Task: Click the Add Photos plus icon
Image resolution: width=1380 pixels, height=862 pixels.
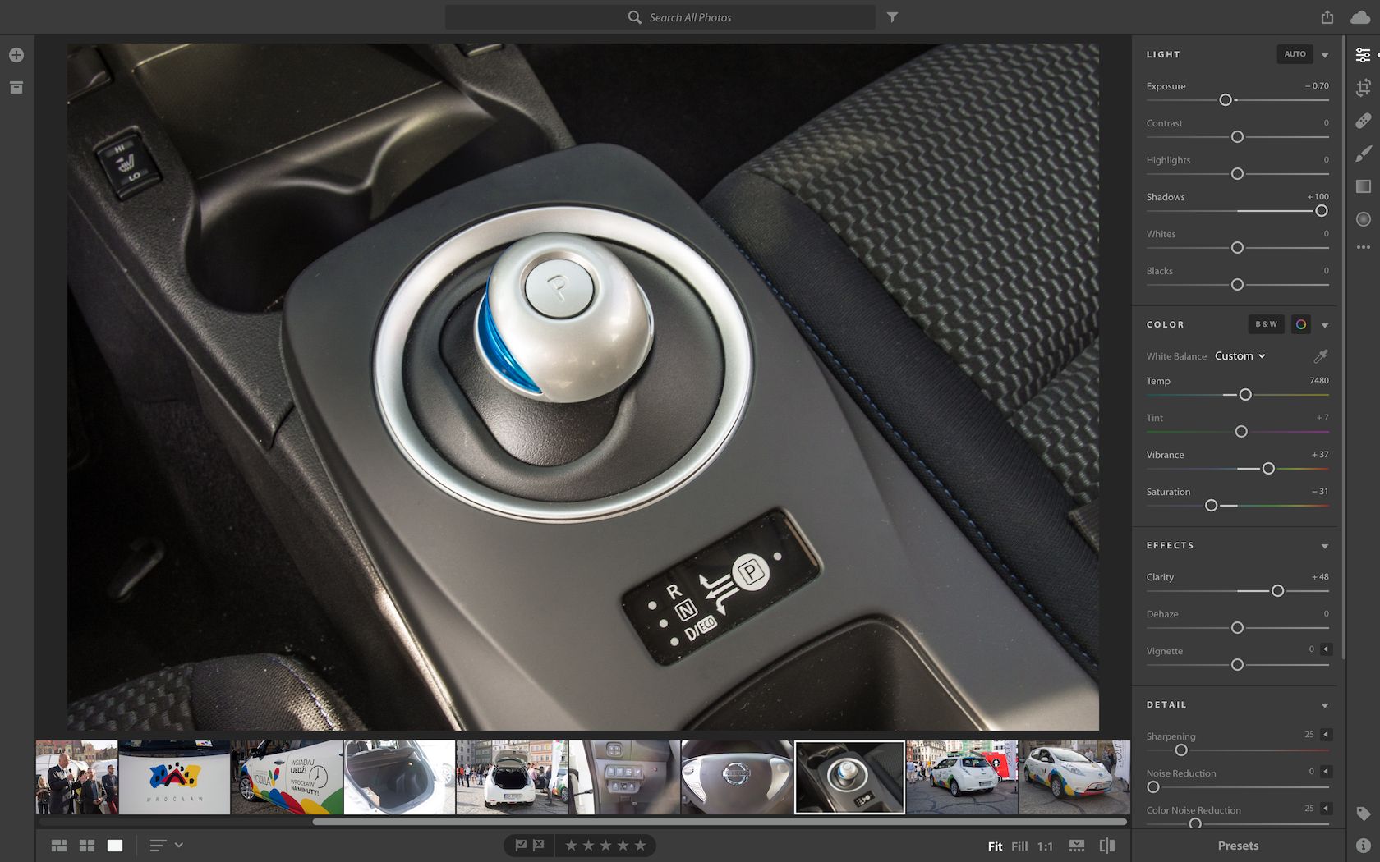Action: [16, 55]
